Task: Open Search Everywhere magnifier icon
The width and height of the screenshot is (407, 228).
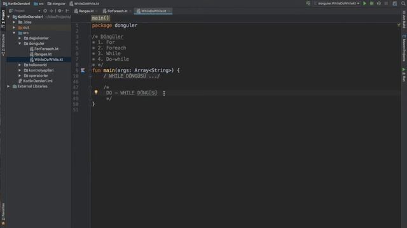Action: point(403,4)
